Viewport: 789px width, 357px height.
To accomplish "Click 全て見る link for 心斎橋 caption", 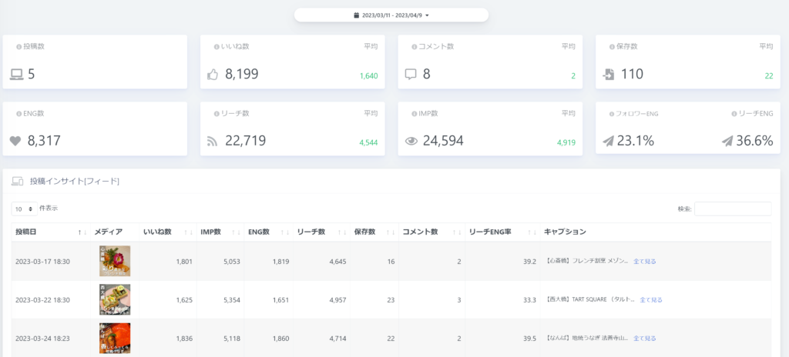I will tap(644, 262).
